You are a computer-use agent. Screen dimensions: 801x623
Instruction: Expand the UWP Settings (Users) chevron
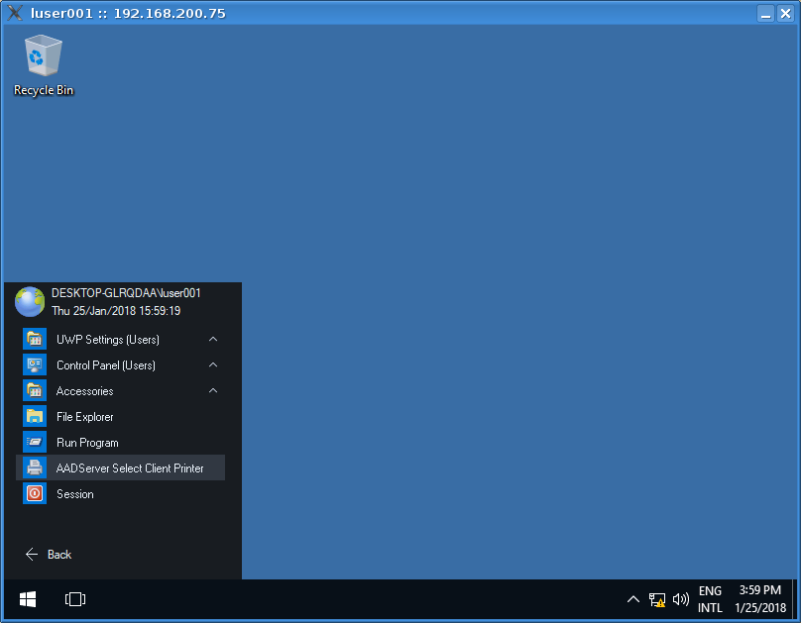(x=213, y=340)
